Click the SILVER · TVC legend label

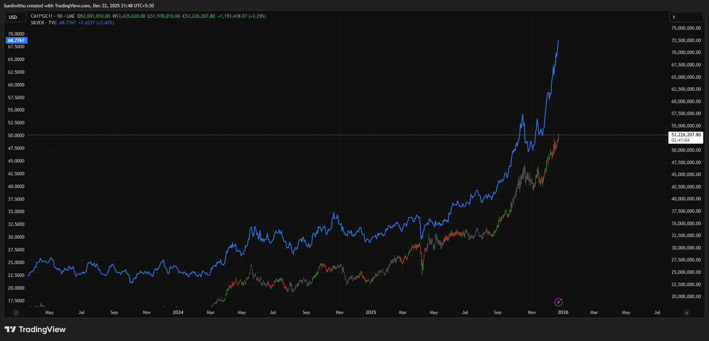[x=44, y=23]
